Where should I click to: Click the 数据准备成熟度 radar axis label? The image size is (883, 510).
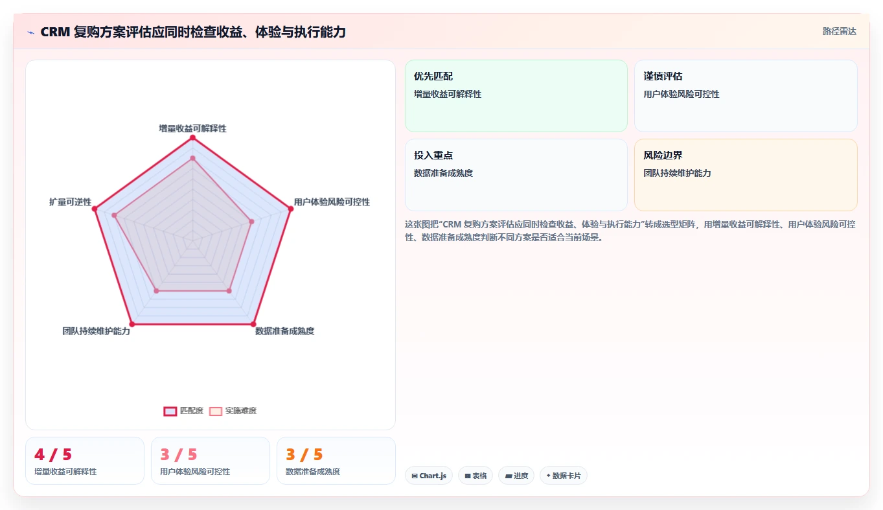[x=284, y=331]
